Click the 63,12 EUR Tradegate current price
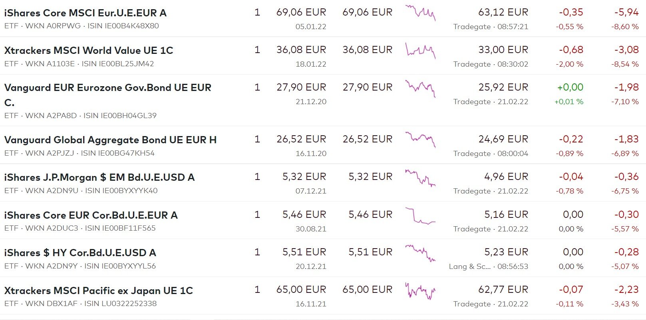646x320 pixels. (x=503, y=13)
